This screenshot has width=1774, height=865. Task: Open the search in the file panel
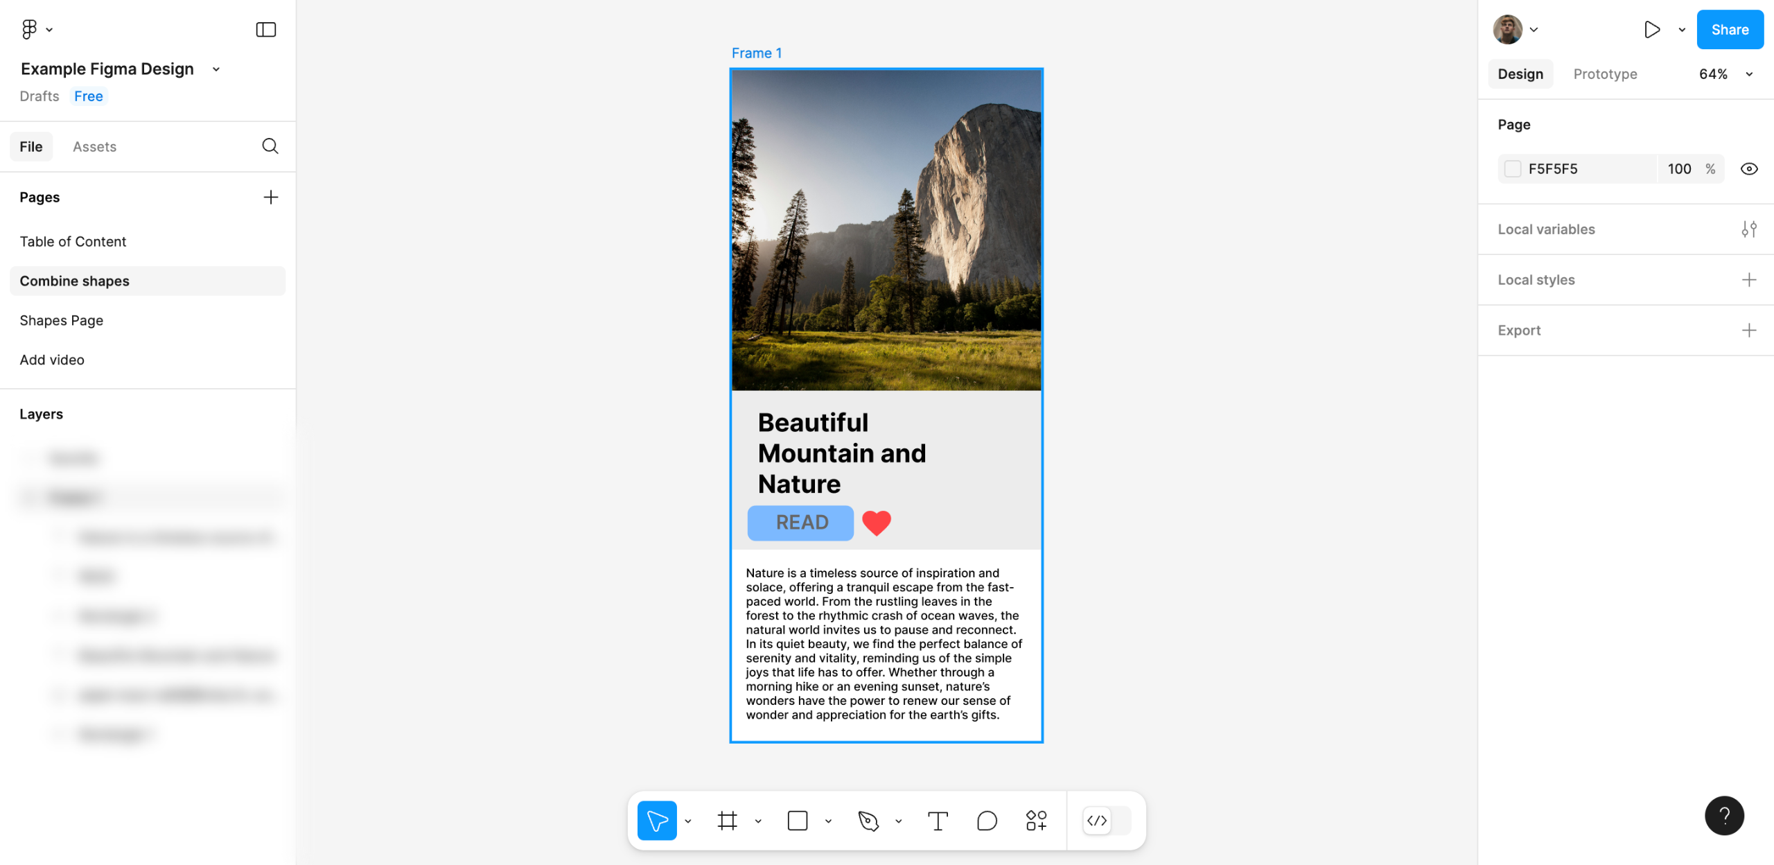click(x=270, y=146)
